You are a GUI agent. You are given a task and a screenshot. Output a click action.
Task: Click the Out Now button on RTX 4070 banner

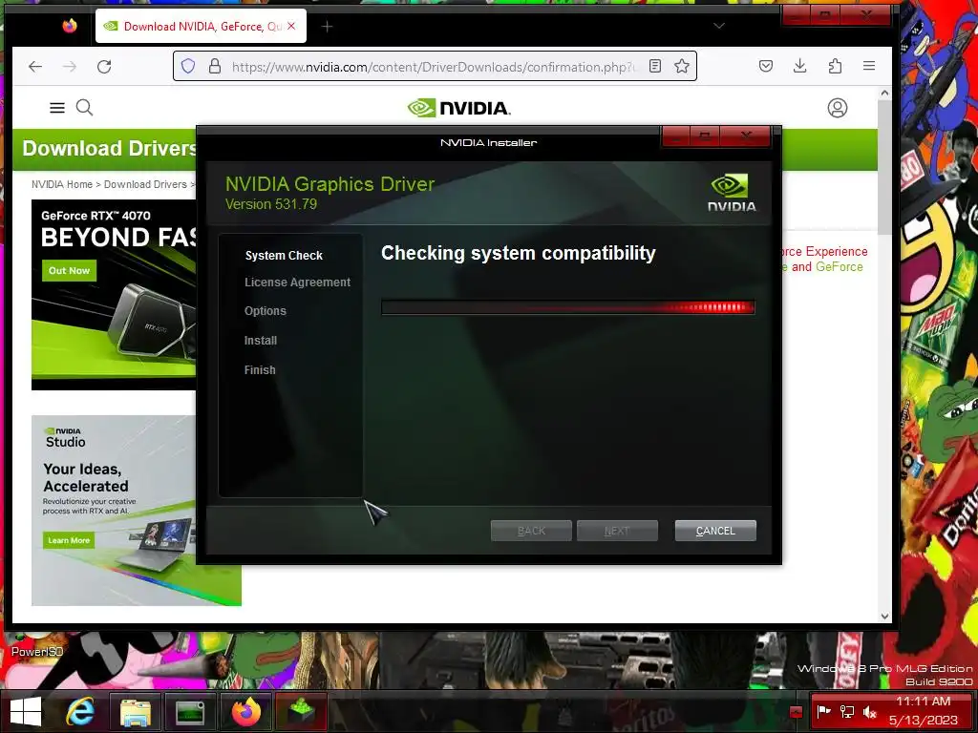69,270
